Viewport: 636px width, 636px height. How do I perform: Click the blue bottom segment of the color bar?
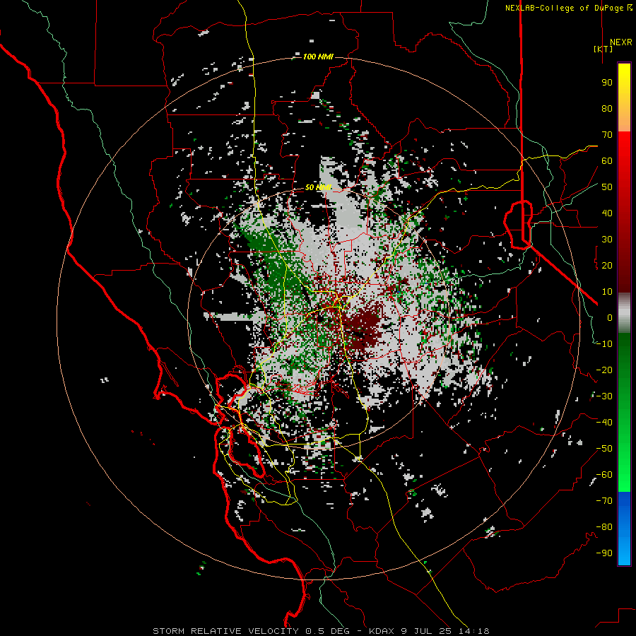click(x=624, y=529)
